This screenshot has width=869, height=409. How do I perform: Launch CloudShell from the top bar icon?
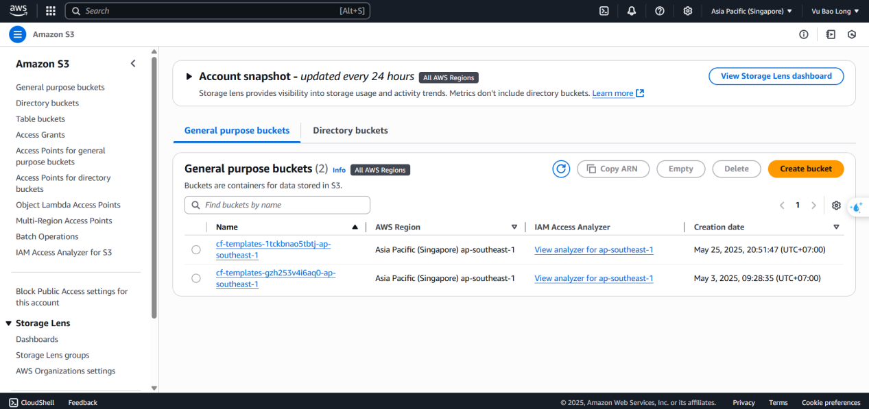coord(604,11)
